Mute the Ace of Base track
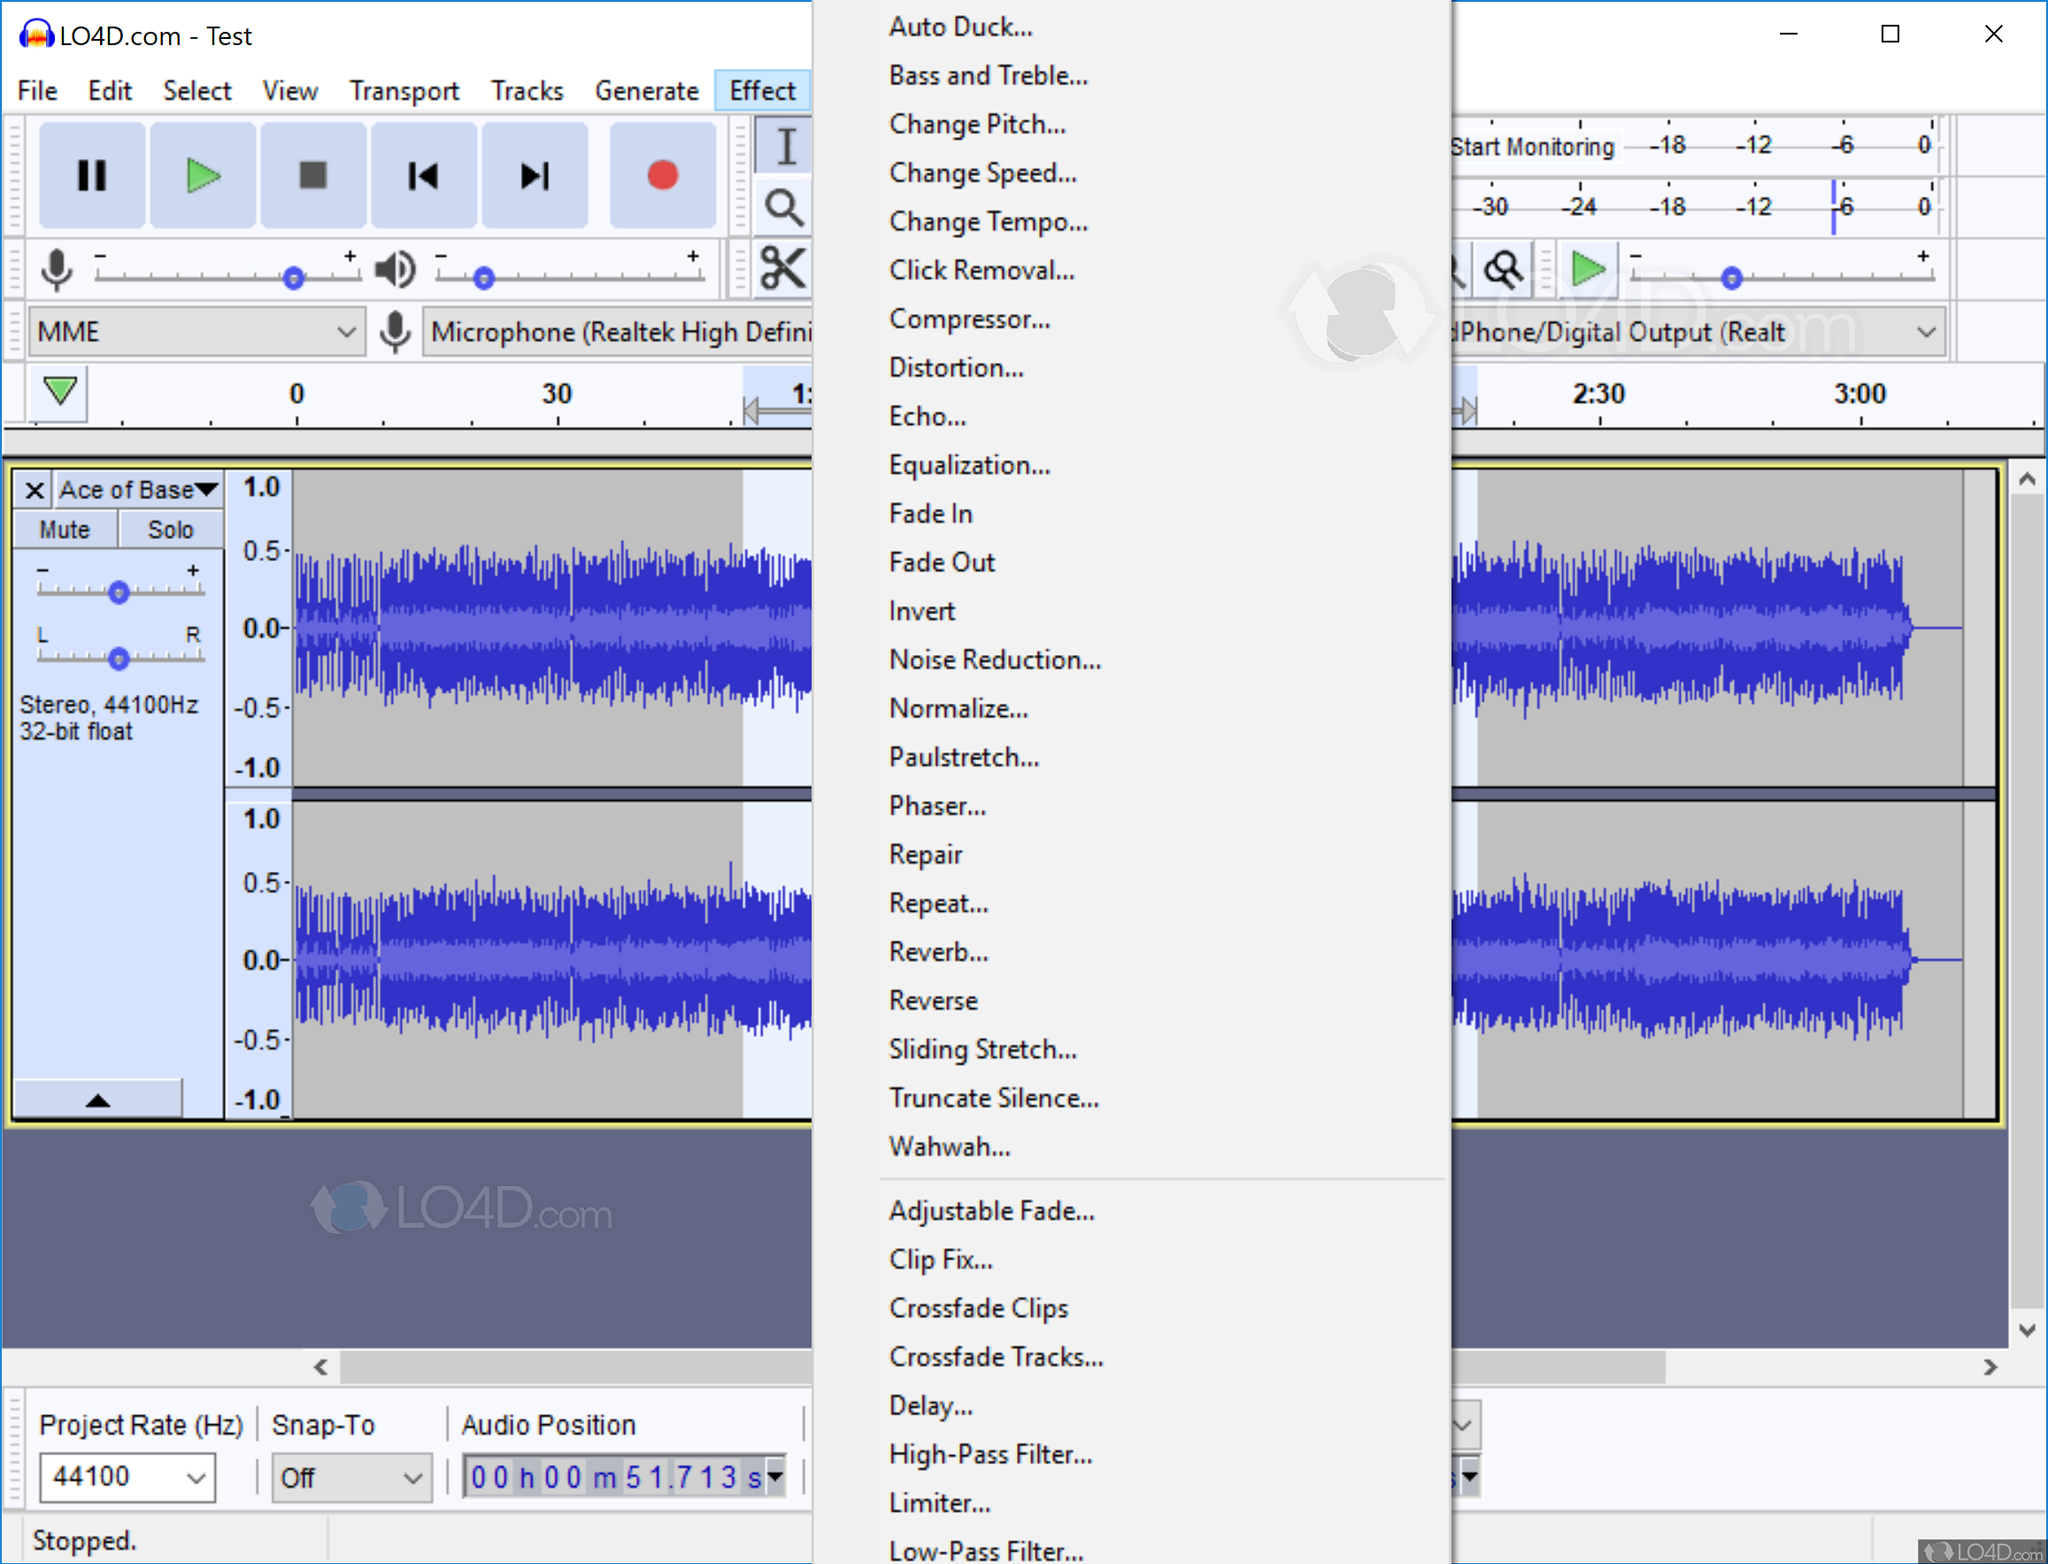 65,528
